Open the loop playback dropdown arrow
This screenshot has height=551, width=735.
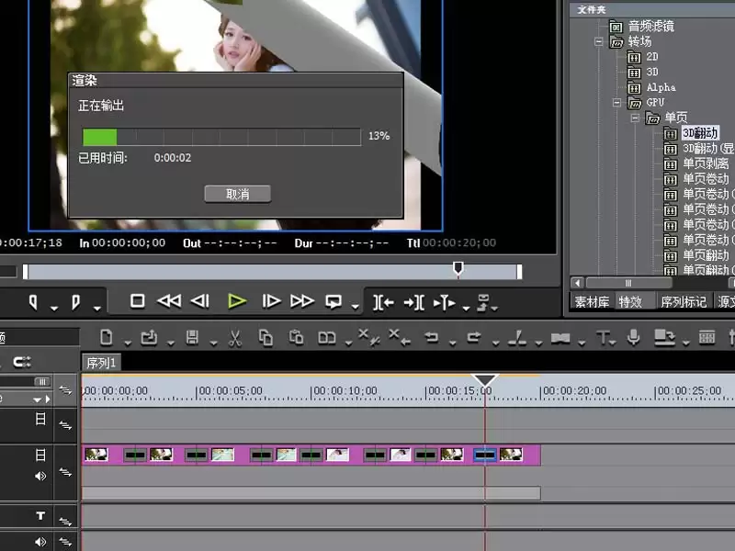click(x=356, y=308)
